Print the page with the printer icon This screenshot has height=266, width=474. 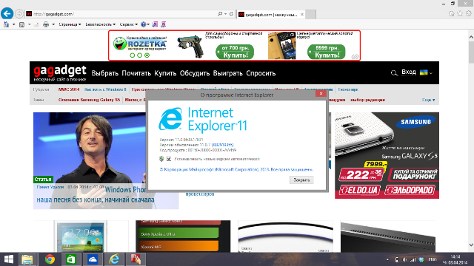click(x=46, y=24)
